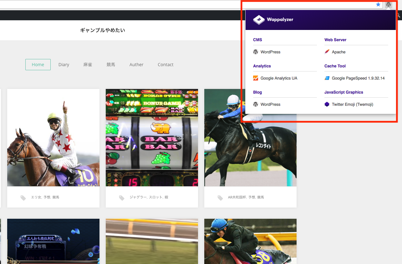Click the エリ女 tag link
402x264 pixels.
point(36,197)
